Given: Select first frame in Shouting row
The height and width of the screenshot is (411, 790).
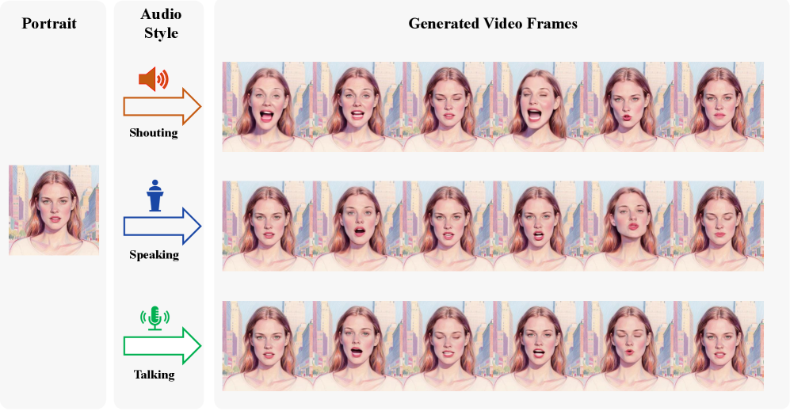Looking at the screenshot, I should tap(268, 107).
